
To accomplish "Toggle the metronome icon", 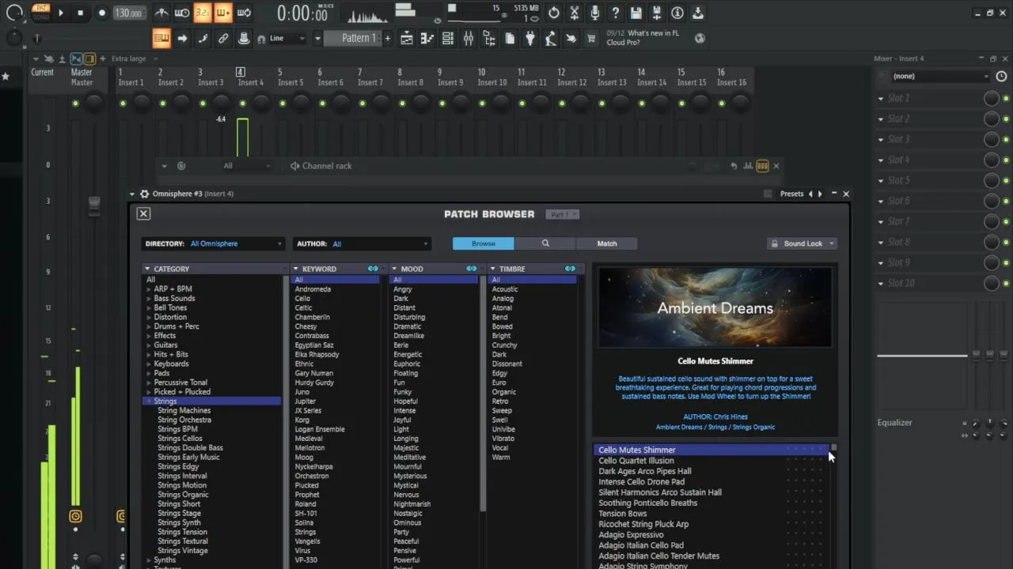I will pyautogui.click(x=161, y=13).
